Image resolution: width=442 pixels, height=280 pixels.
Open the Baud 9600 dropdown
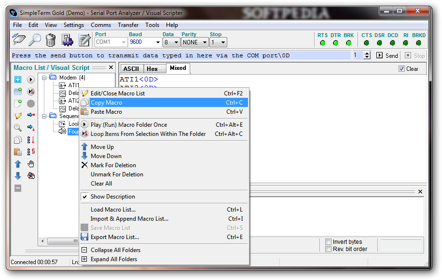tap(158, 42)
